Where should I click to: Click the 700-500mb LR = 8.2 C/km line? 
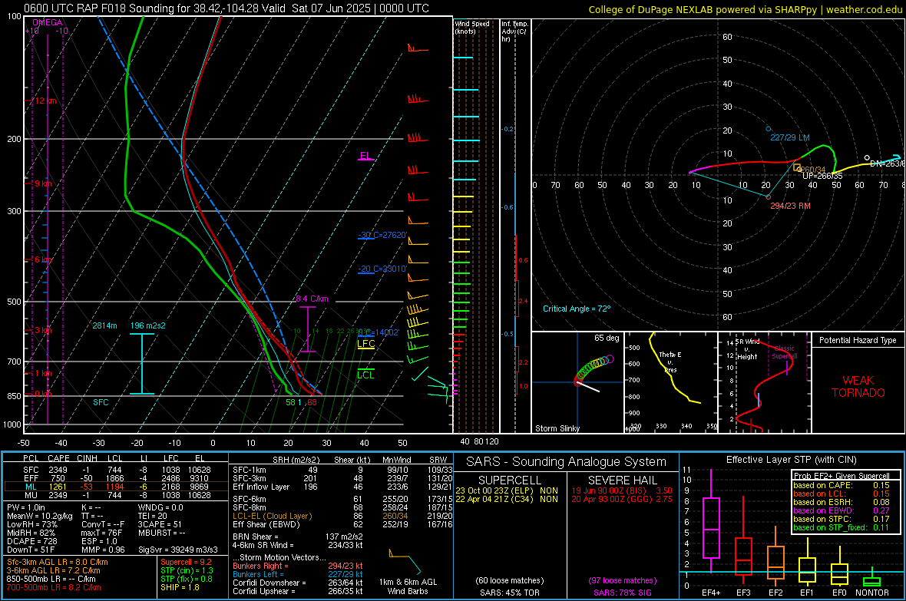[x=54, y=587]
